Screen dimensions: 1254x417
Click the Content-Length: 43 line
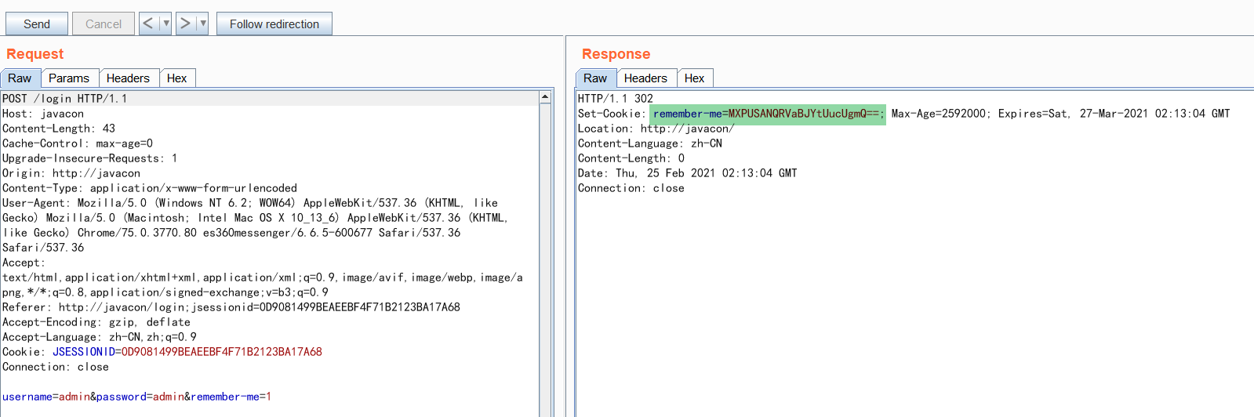[59, 129]
